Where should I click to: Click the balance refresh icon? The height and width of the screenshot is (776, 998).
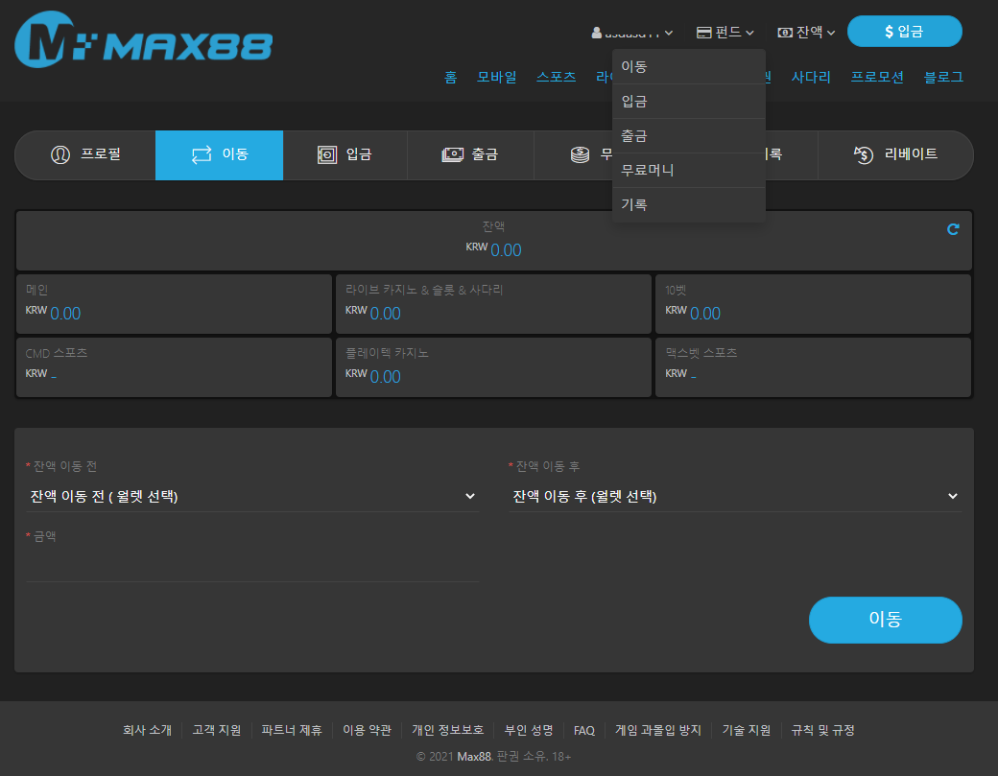(x=952, y=229)
